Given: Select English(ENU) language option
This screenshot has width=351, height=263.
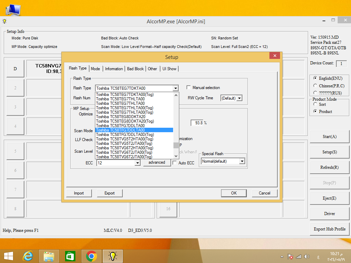Looking at the screenshot, I should [315, 78].
